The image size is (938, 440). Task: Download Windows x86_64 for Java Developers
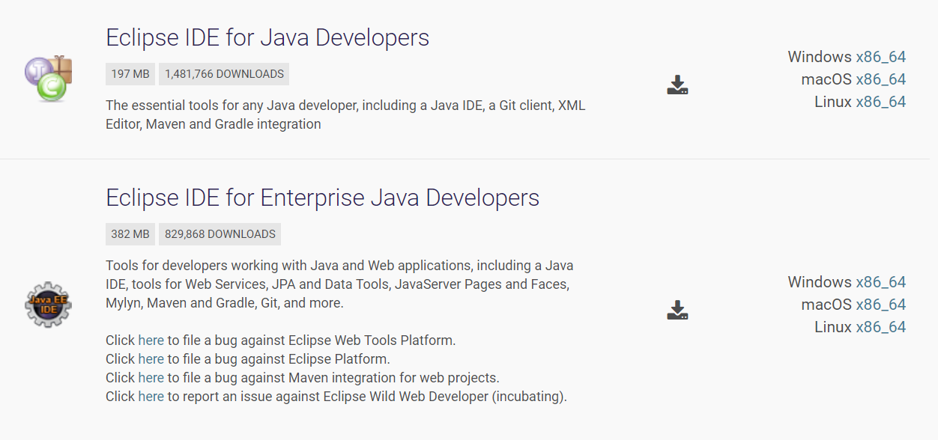point(880,57)
